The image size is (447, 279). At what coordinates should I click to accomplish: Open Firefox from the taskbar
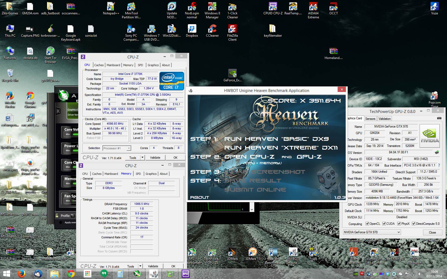pos(22,273)
